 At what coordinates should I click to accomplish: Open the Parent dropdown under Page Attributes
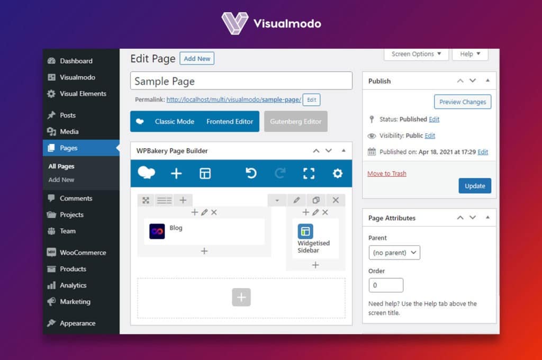coord(394,253)
